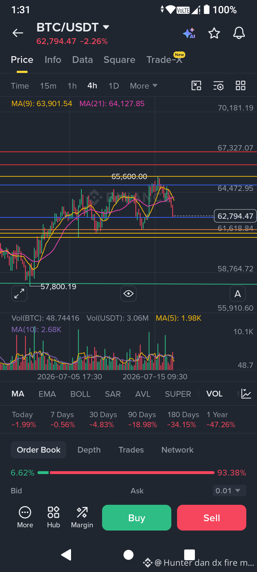The image size is (257, 572).
Task: Open the Depth tab
Action: pyautogui.click(x=89, y=450)
